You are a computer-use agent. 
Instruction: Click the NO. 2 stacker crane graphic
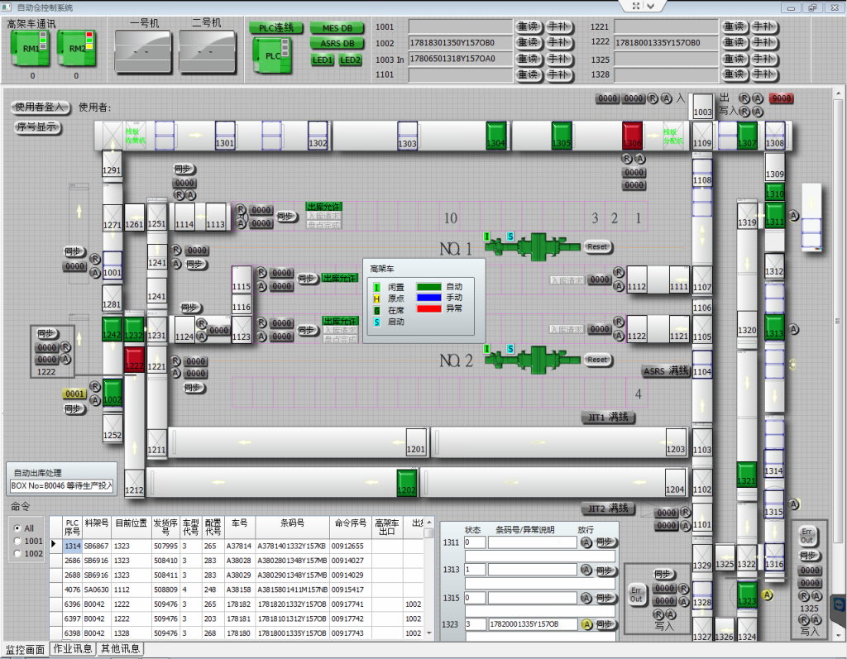[x=534, y=359]
